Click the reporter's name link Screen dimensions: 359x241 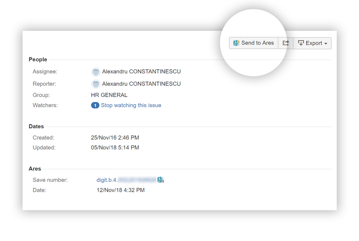click(x=141, y=84)
